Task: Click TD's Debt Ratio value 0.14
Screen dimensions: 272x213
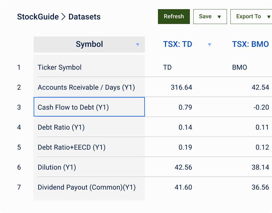Action: click(x=185, y=127)
